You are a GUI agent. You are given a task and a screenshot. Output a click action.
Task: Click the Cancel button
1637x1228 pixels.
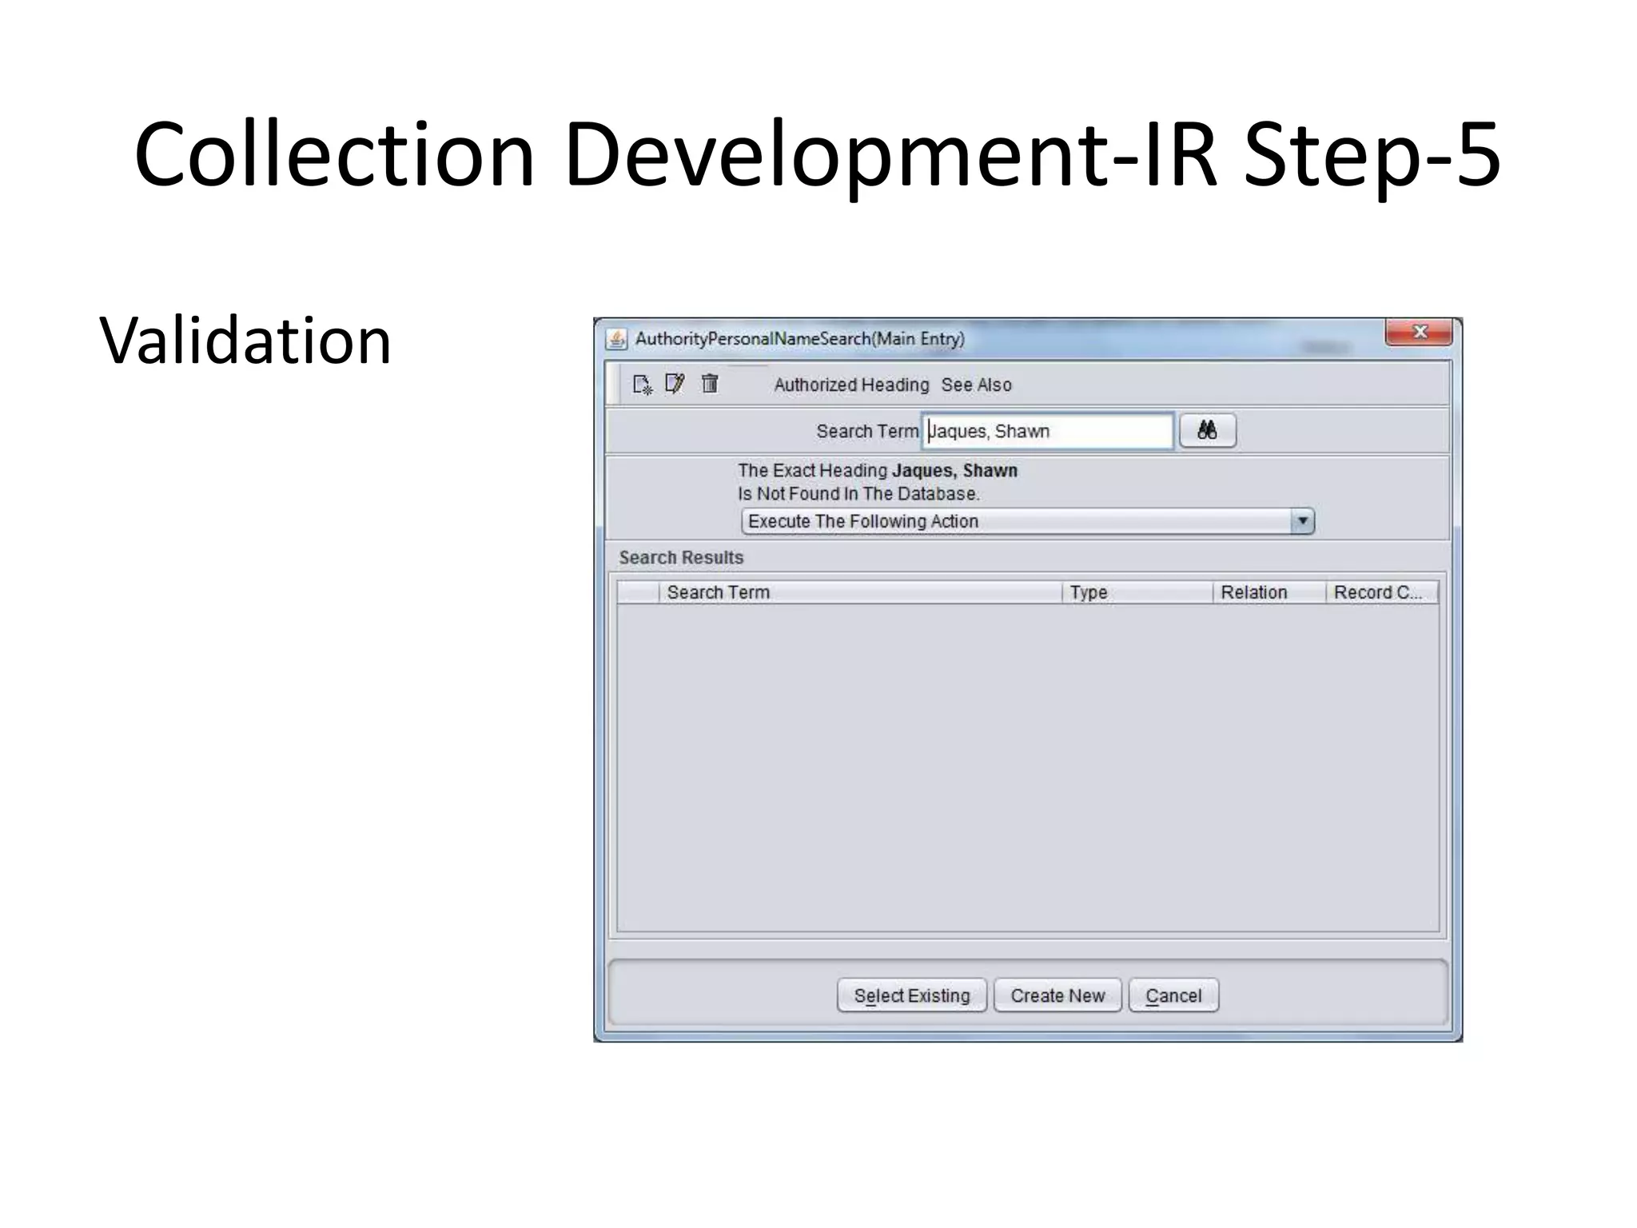1173,995
